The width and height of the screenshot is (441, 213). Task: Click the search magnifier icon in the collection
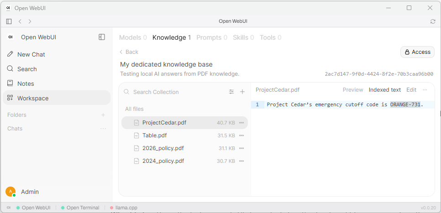127,92
